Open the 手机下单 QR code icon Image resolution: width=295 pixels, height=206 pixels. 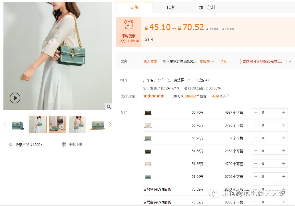coord(64,144)
